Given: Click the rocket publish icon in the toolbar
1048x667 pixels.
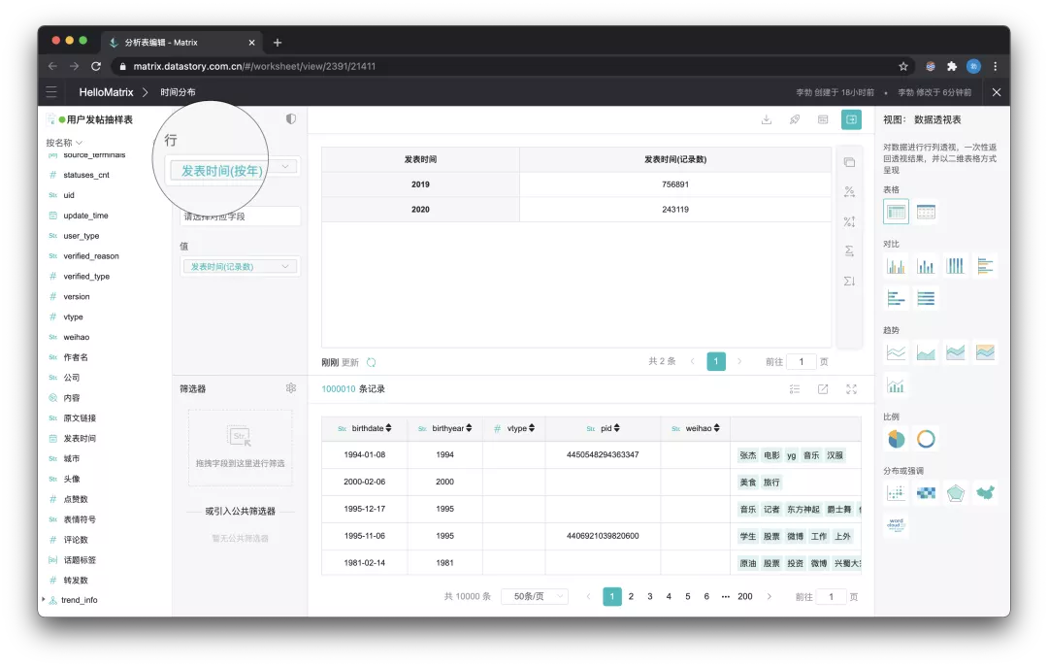Looking at the screenshot, I should click(795, 119).
